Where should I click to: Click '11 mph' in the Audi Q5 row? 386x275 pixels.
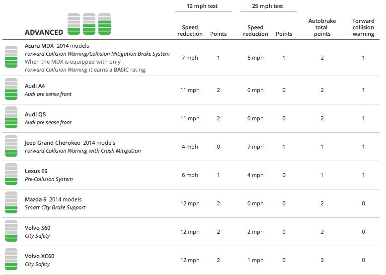[190, 118]
